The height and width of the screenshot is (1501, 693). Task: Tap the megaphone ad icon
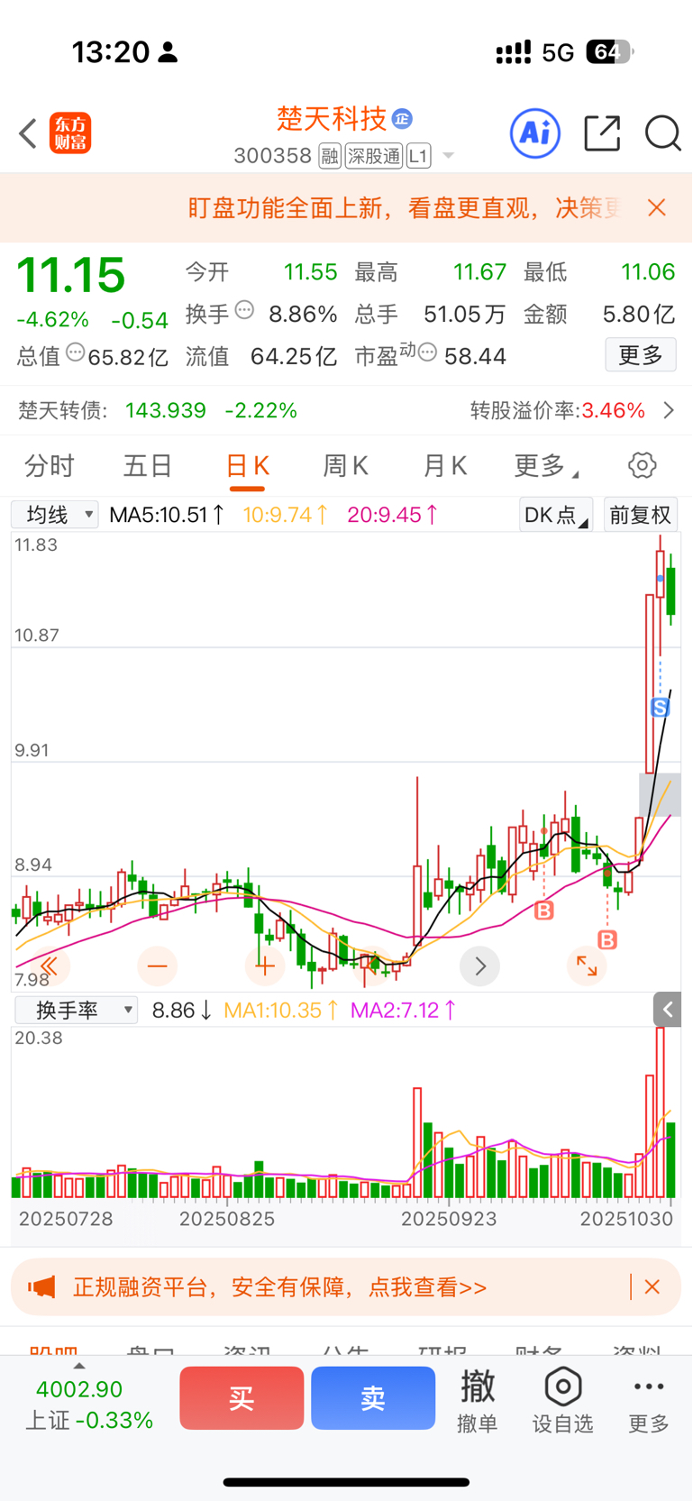41,1287
